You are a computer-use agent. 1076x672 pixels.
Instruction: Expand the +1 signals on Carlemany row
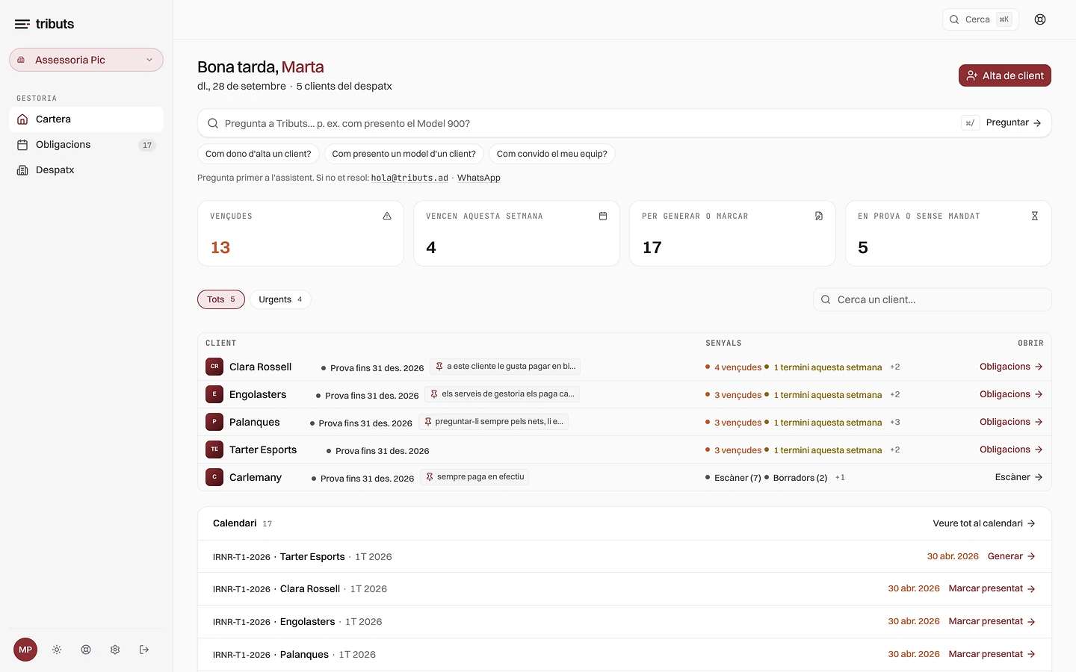(840, 477)
